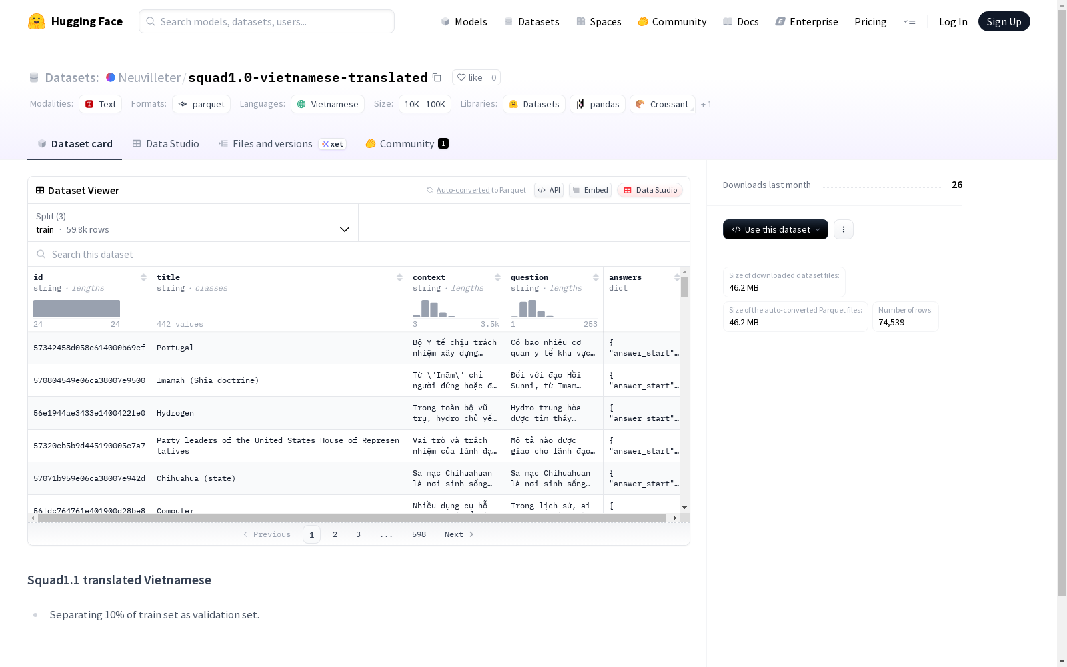Click the Vietnamese language tag

[327, 104]
